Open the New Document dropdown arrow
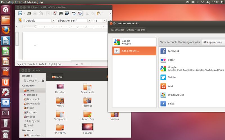This screenshot has height=140, width=225. click(24, 13)
